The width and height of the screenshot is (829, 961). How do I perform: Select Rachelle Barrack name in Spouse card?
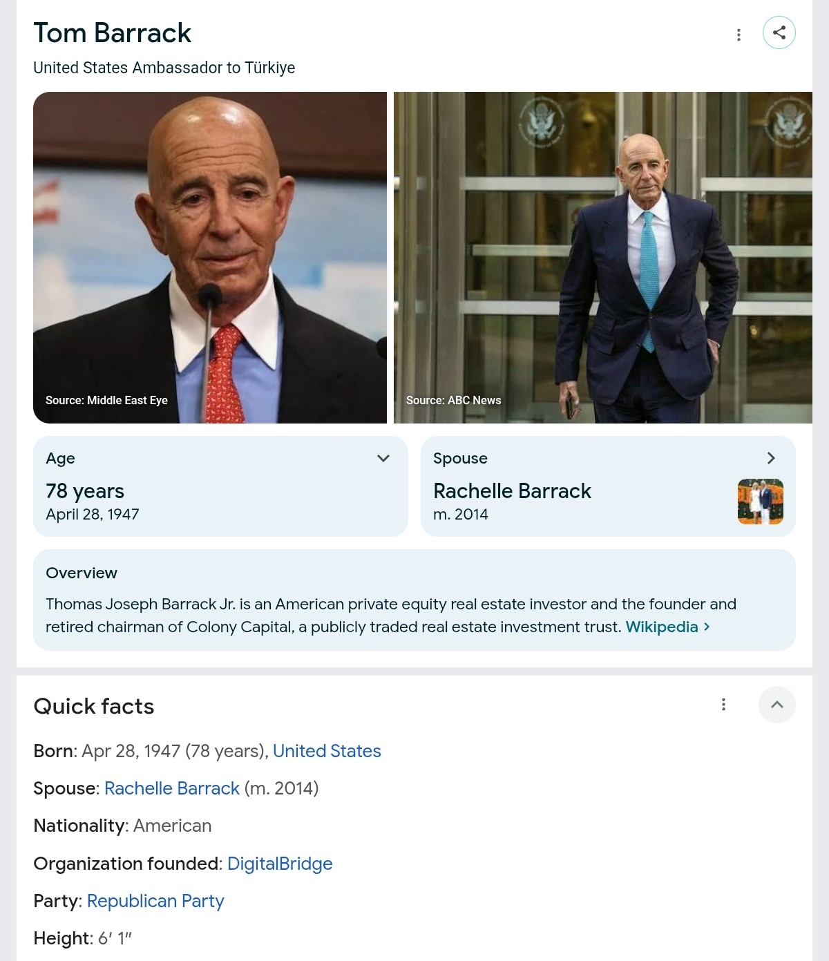[x=512, y=491]
